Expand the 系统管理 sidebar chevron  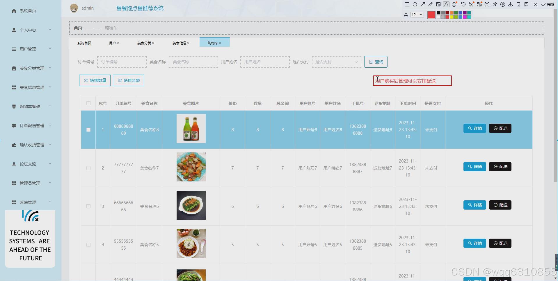click(50, 202)
